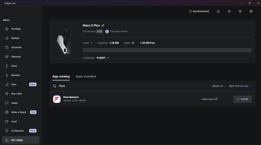The width and height of the screenshot is (261, 145).
Task: Expand the English language selector
Action: 103,58
